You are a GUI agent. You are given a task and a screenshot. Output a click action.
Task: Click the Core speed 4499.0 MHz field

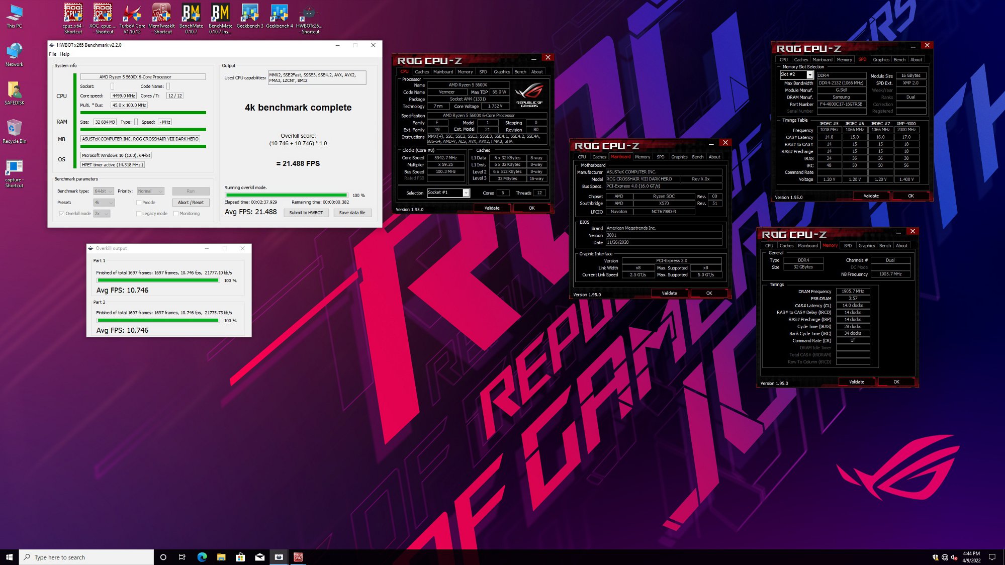pyautogui.click(x=123, y=96)
